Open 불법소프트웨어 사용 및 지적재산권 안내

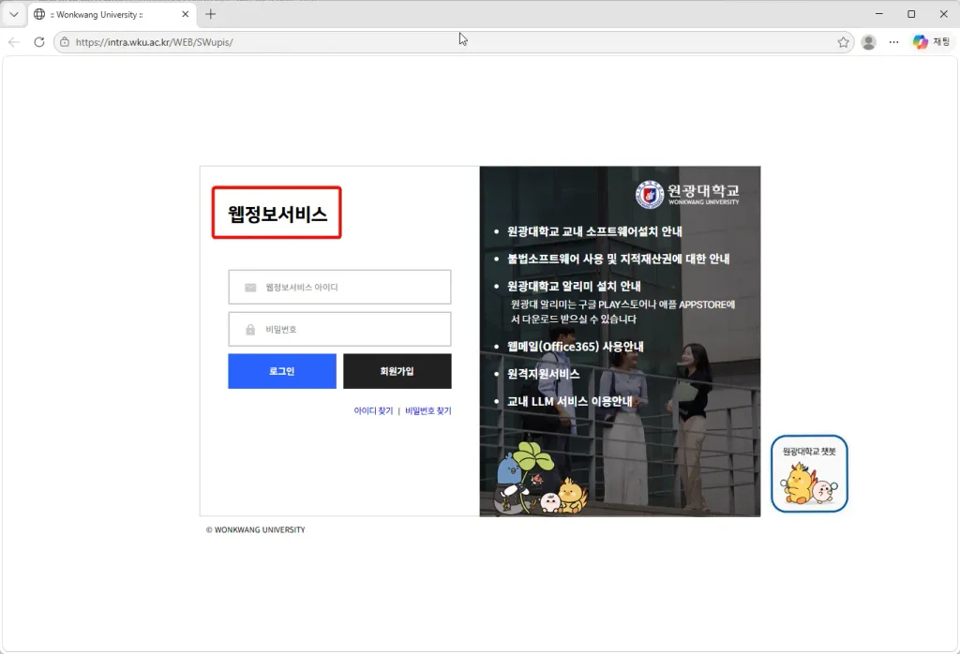tap(619, 259)
